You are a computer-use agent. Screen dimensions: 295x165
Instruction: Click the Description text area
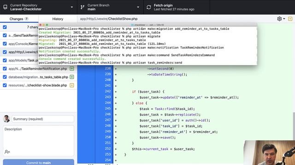coord(38,140)
